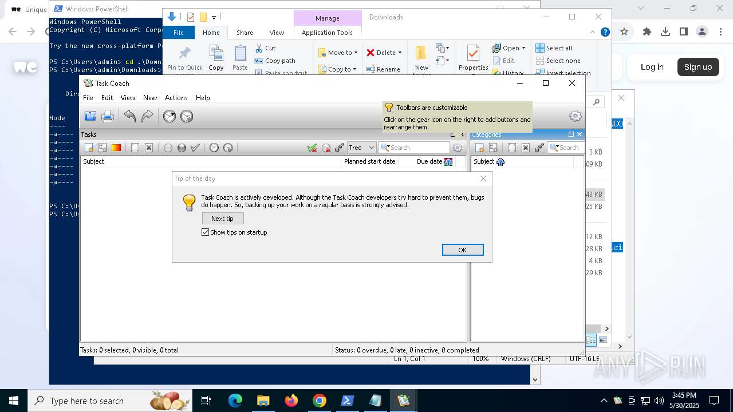
Task: Collapse the File Explorer ribbon chevron
Action: pyautogui.click(x=593, y=33)
